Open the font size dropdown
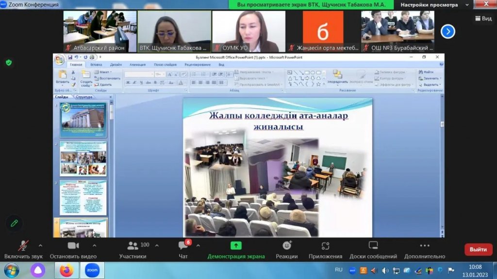 tap(160, 74)
